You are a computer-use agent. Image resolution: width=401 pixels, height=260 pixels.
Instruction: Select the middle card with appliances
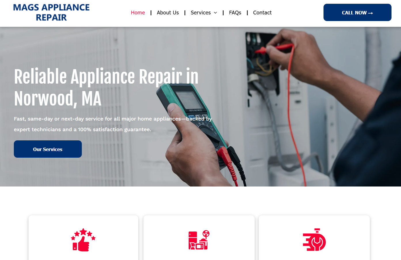click(x=199, y=238)
